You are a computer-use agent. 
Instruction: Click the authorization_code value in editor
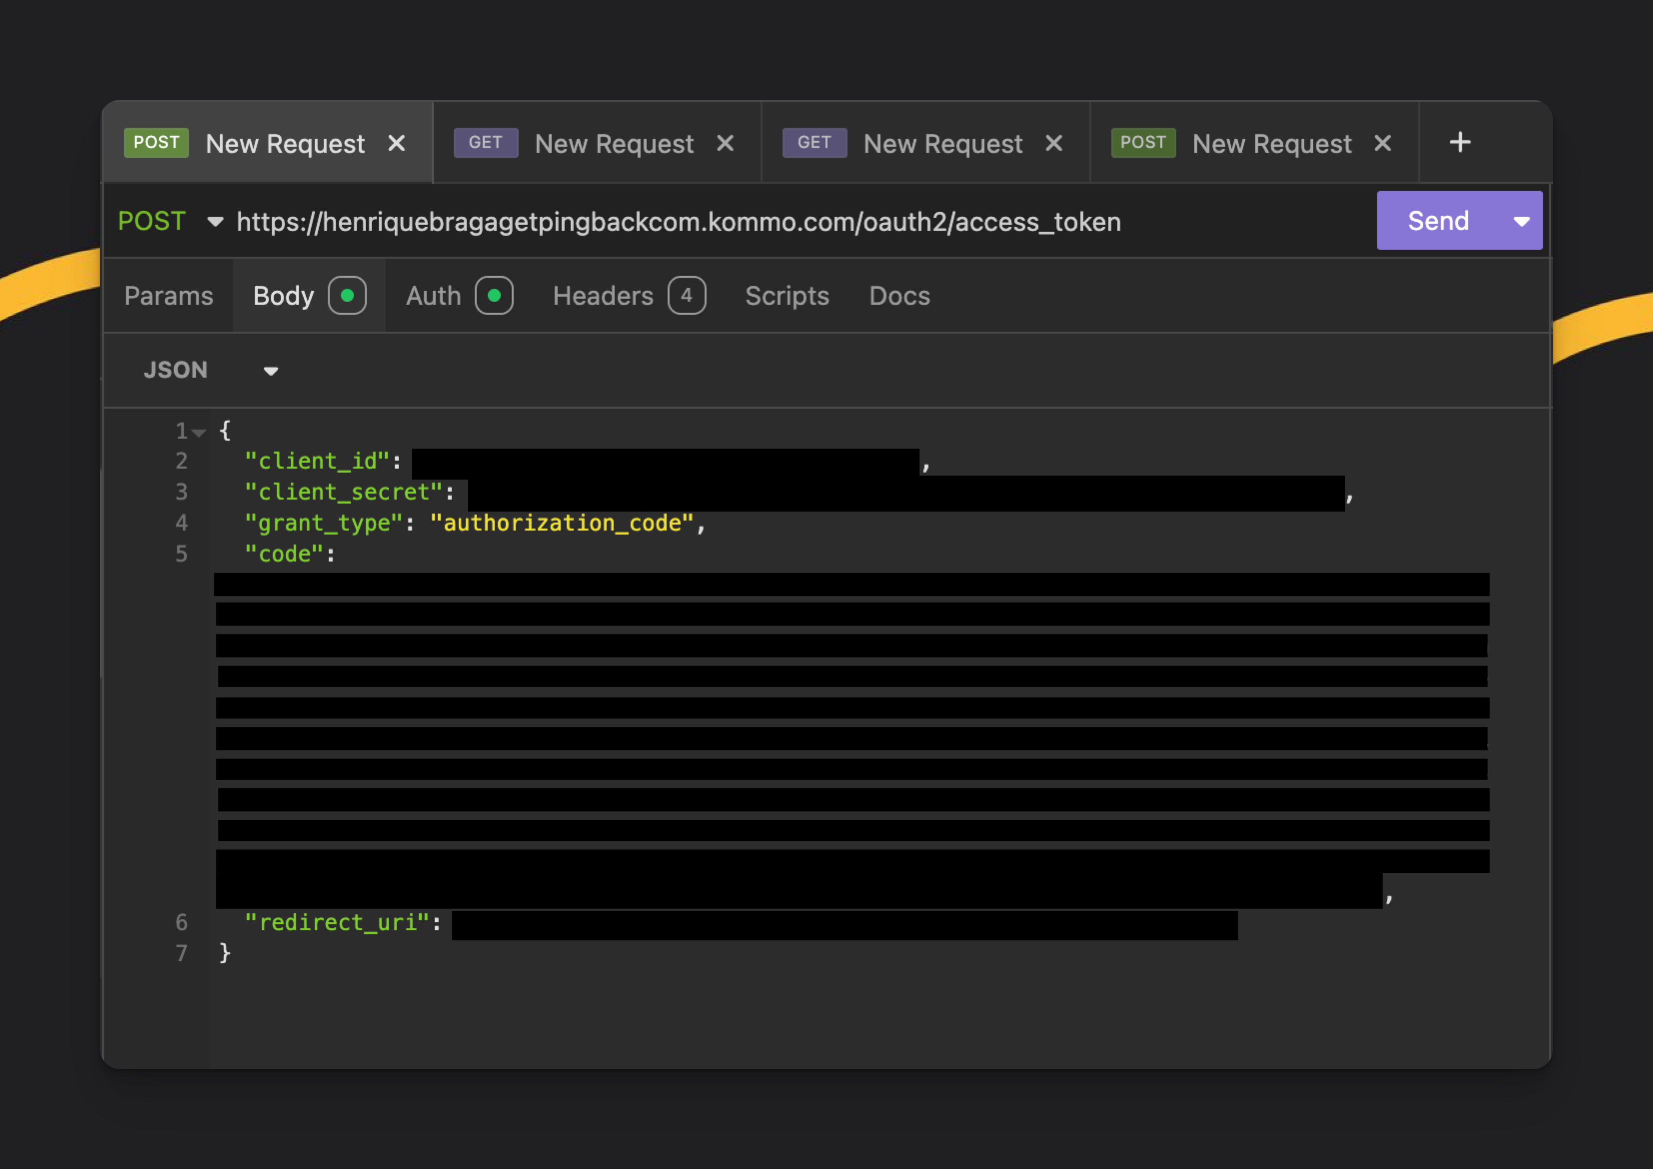coord(562,524)
